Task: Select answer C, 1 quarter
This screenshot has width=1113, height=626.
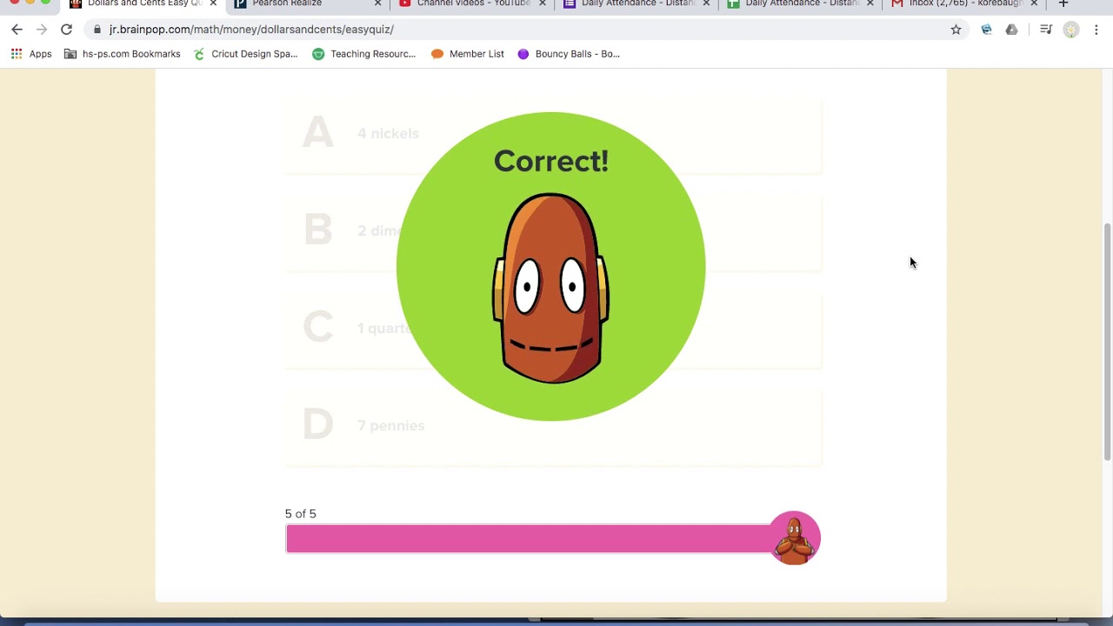Action: (x=553, y=330)
